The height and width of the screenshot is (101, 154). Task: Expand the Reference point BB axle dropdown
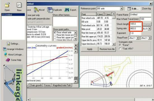tap(122, 9)
